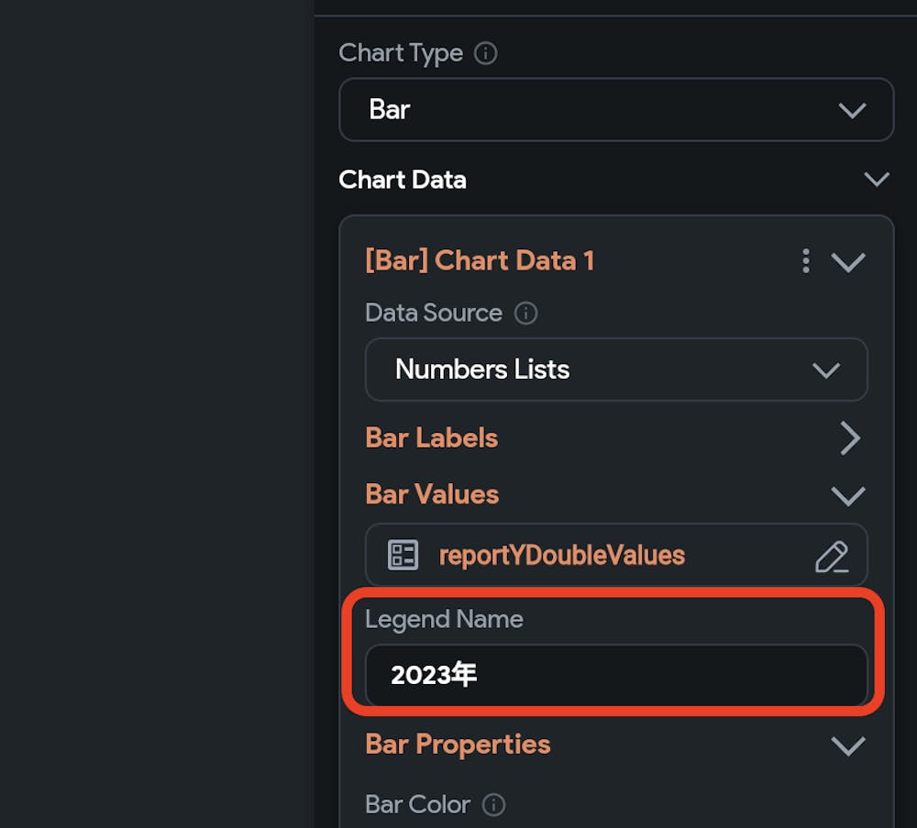Click the Bar Color info icon
This screenshot has height=828, width=917.
[x=493, y=805]
